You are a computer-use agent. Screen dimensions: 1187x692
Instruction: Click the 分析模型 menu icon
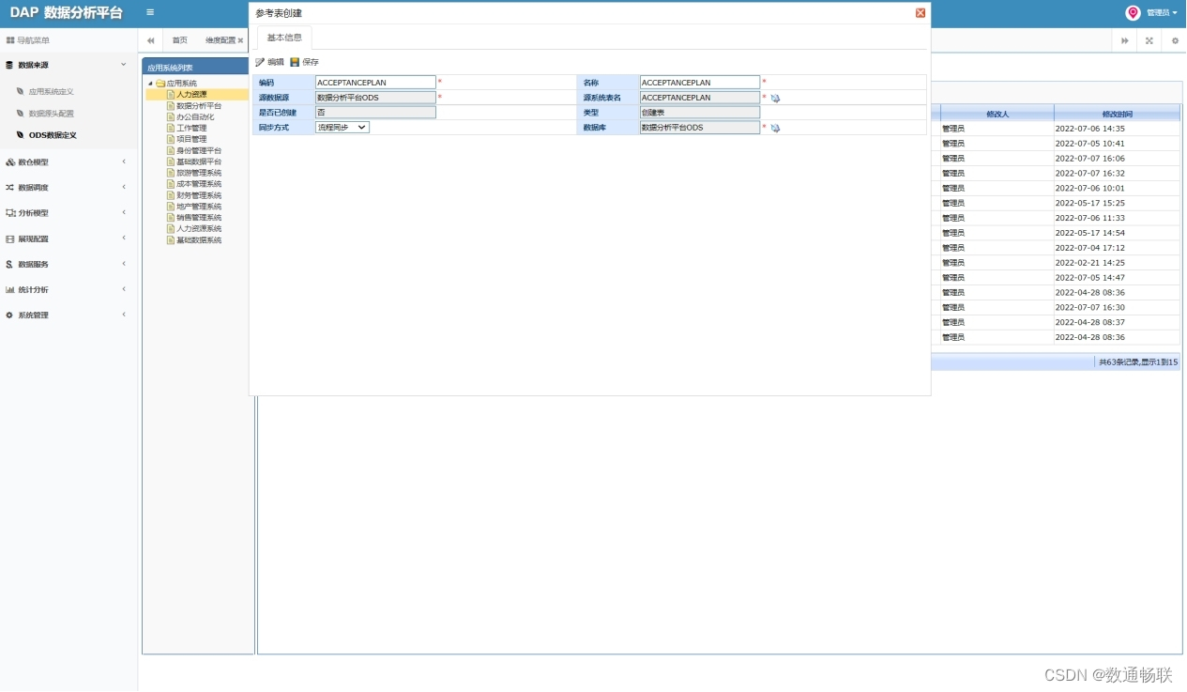click(x=10, y=213)
